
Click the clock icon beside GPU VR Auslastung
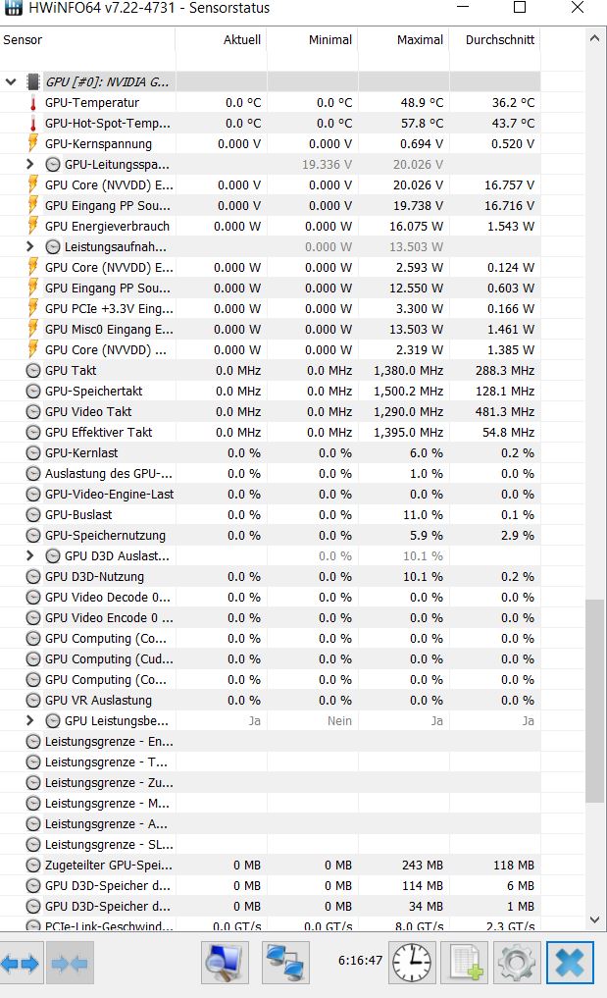point(33,700)
